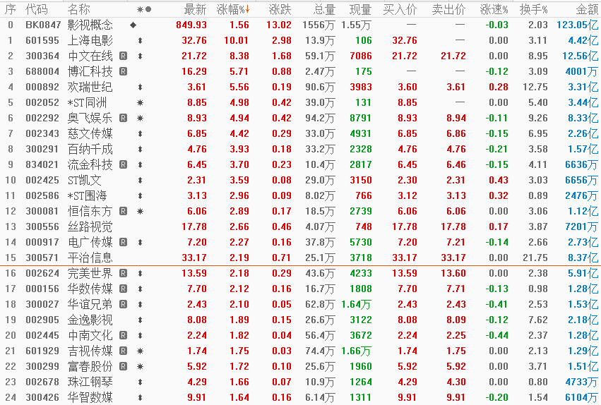
Task: Select stock name 百纳千成
Action: [90, 149]
